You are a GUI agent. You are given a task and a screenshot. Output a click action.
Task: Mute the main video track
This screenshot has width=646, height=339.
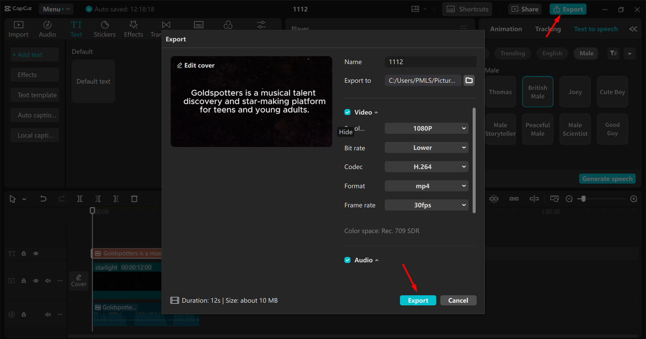point(48,280)
